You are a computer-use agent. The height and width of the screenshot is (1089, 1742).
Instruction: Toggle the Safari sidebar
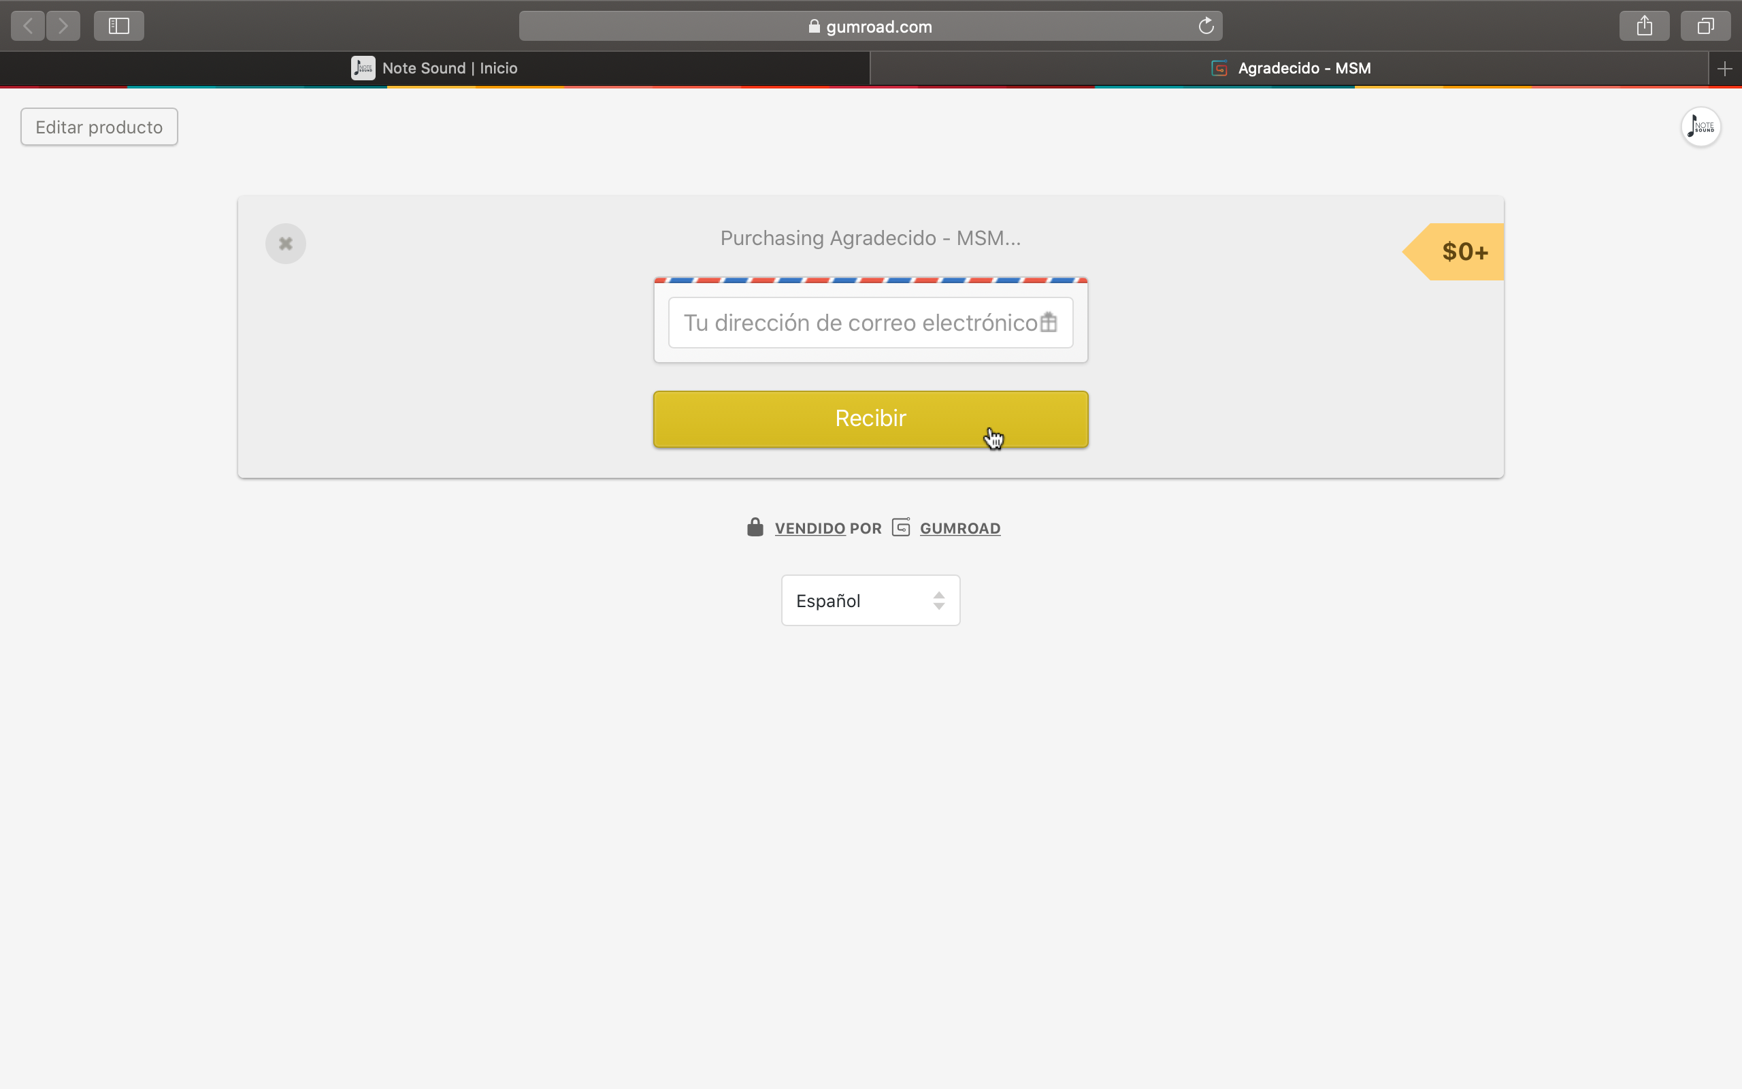(x=119, y=26)
